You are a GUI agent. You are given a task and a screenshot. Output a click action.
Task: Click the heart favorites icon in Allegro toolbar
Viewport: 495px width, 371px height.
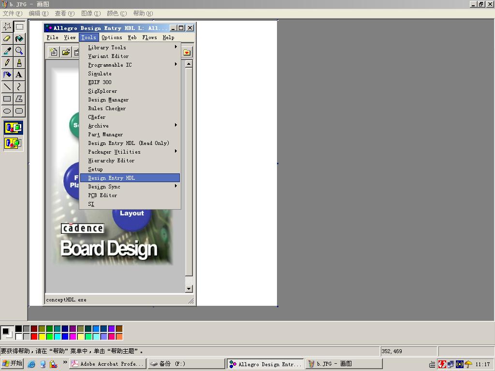click(187, 52)
